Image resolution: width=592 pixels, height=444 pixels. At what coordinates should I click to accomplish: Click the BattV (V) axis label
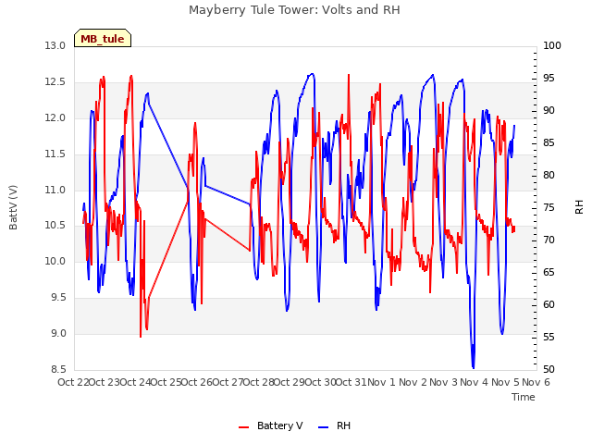tap(13, 207)
